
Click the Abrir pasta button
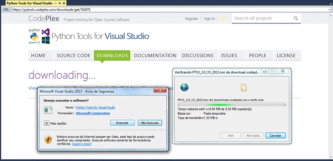click(253, 135)
